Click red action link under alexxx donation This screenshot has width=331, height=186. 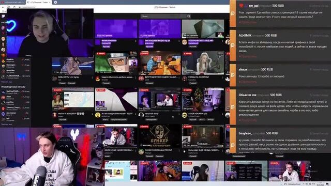(248, 82)
